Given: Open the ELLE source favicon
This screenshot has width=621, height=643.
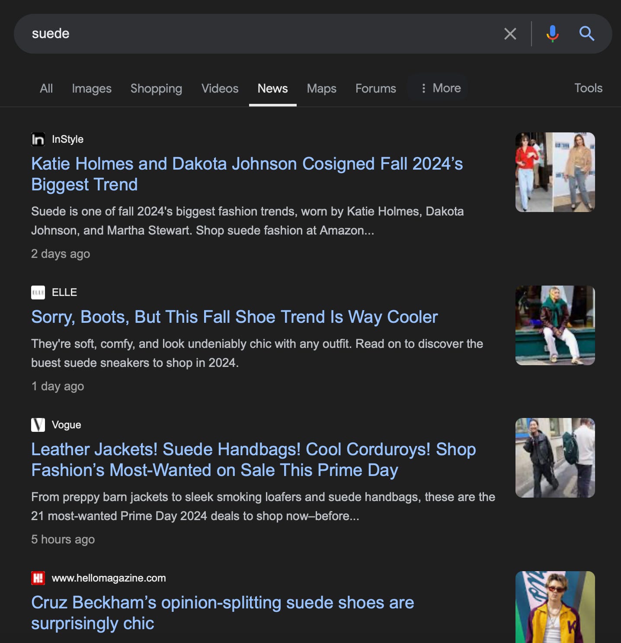Looking at the screenshot, I should click(x=38, y=293).
